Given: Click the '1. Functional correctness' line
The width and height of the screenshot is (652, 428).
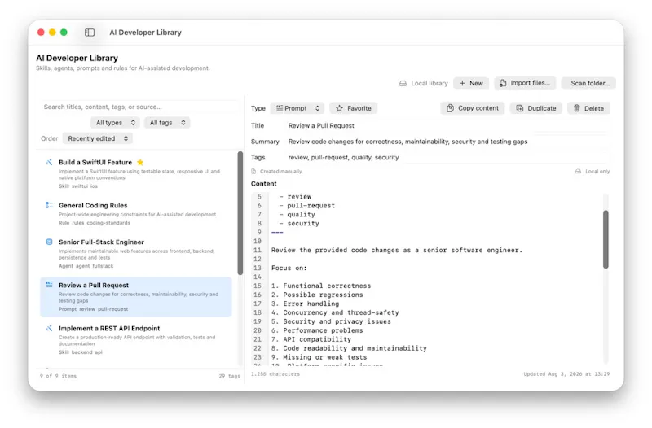Looking at the screenshot, I should [321, 286].
